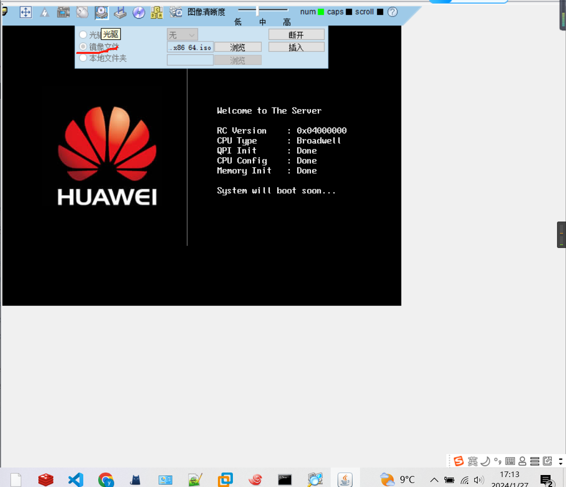
Task: Toggle punctuation mode in IME bar
Action: [498, 462]
